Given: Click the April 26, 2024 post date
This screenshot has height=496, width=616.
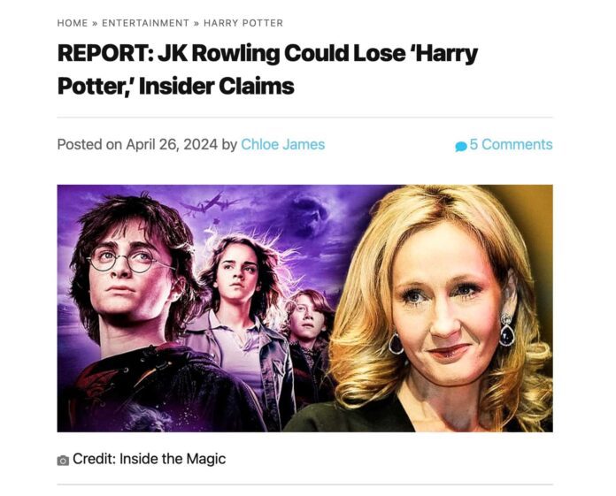Looking at the screenshot, I should click(x=172, y=144).
